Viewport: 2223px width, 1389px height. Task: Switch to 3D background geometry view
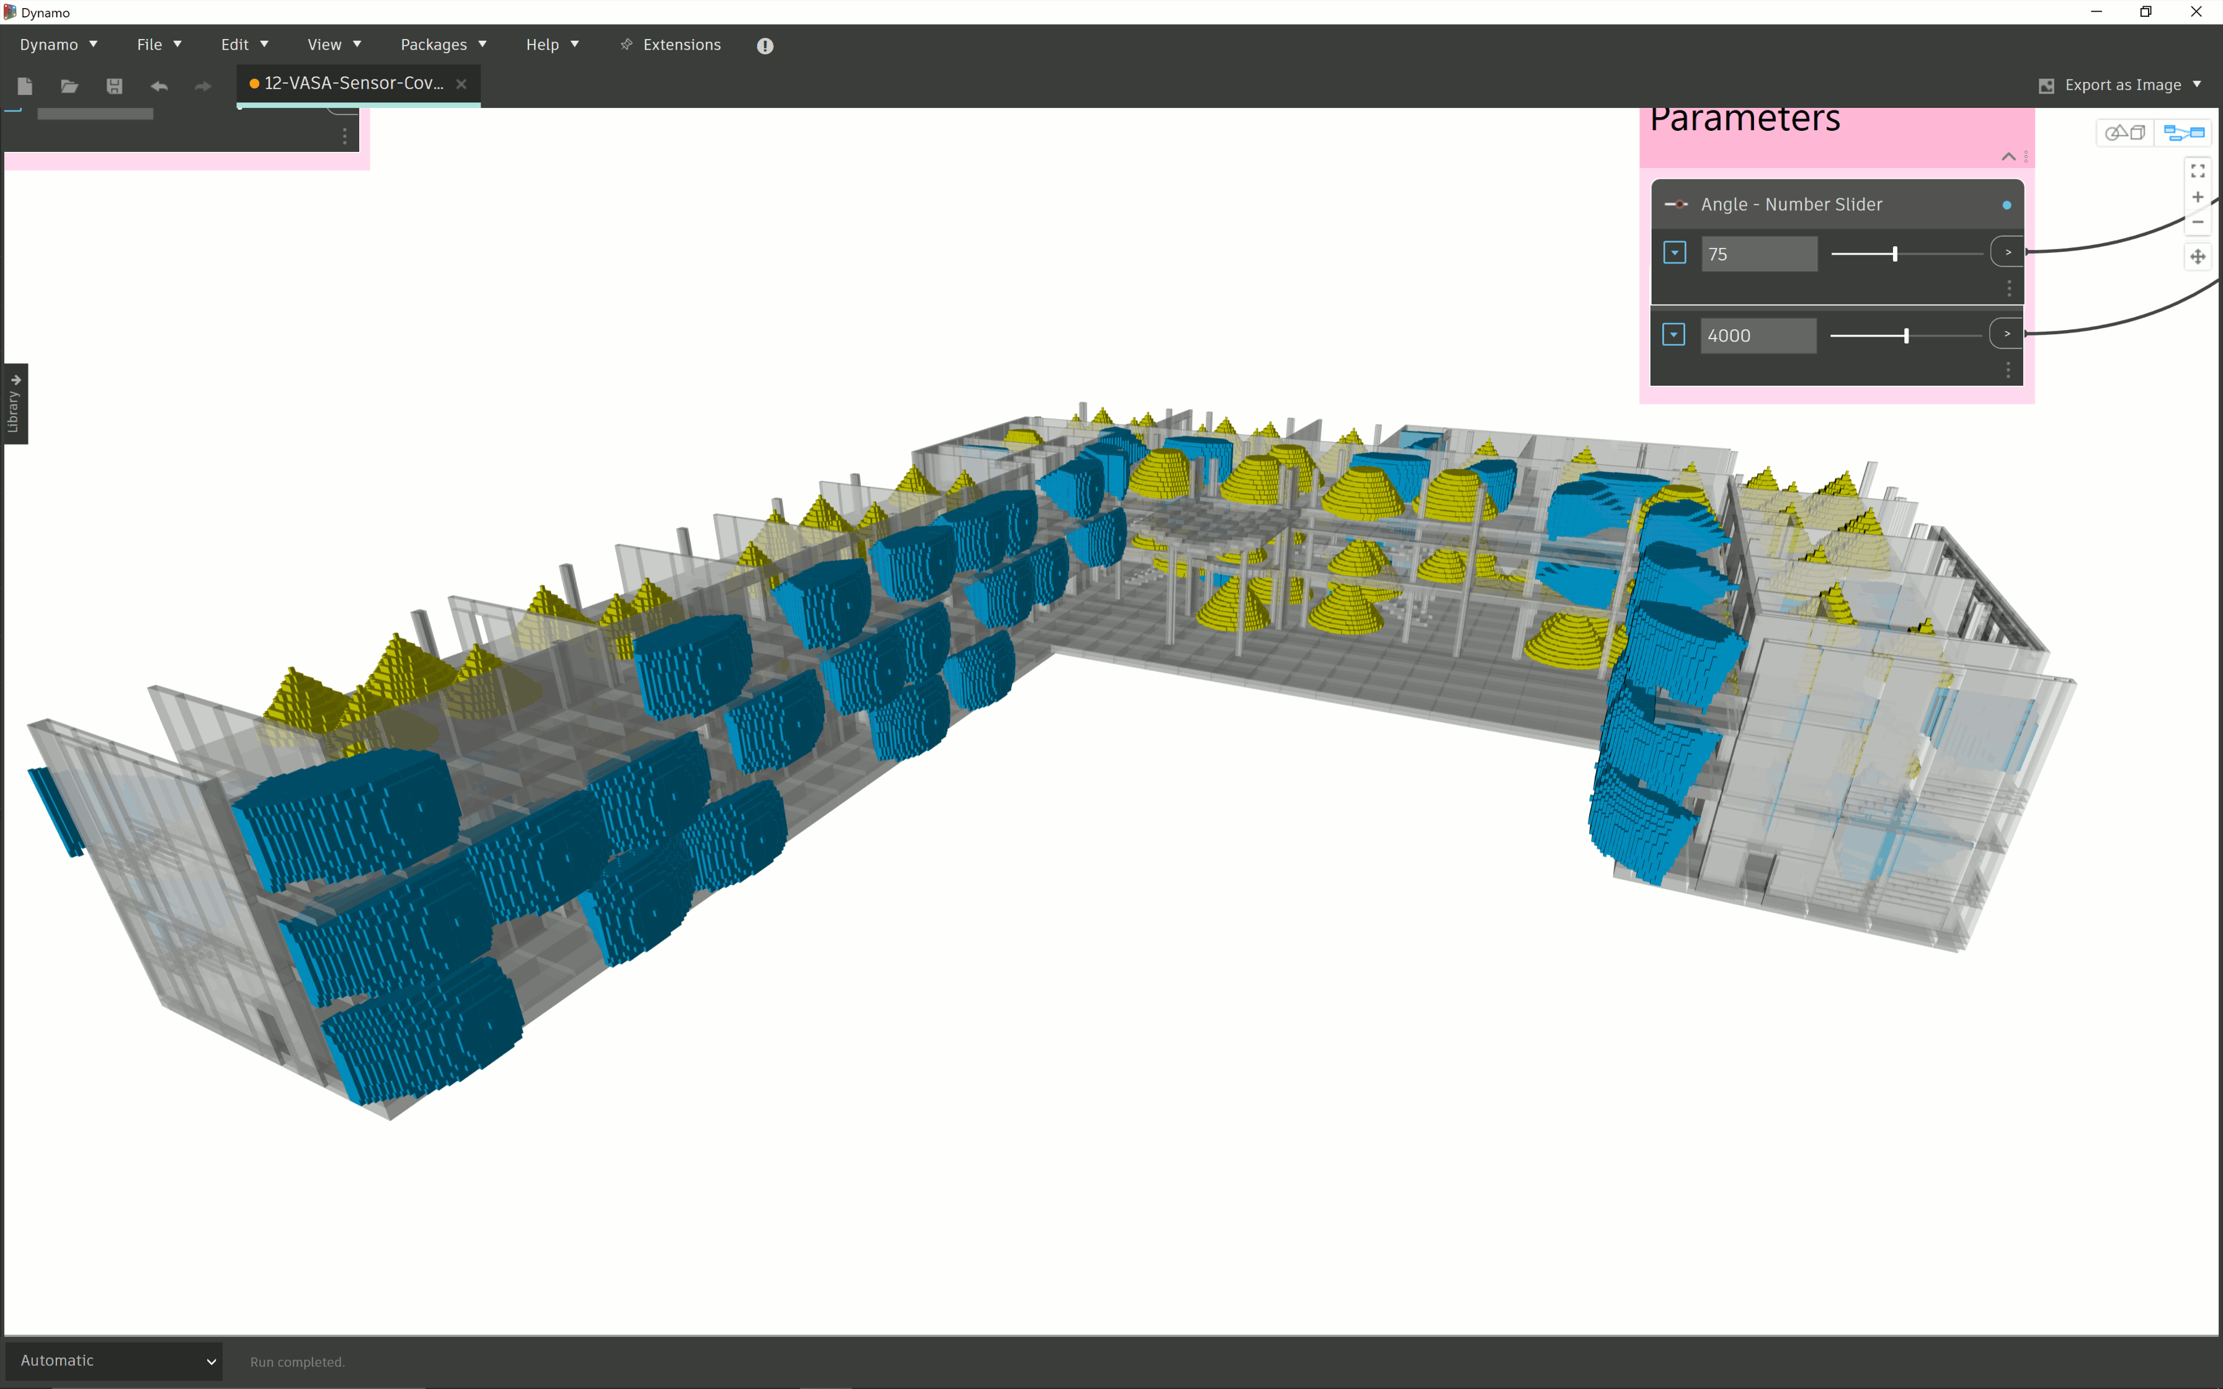click(2125, 133)
